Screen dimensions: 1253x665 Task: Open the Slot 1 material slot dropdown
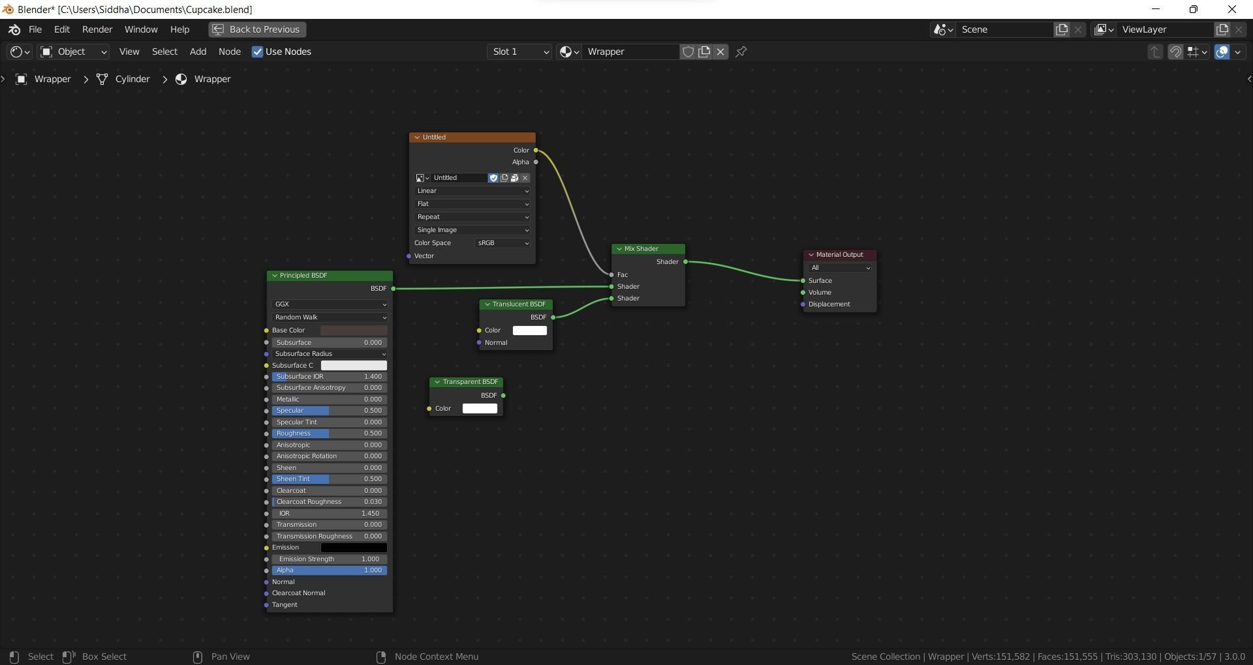point(519,52)
